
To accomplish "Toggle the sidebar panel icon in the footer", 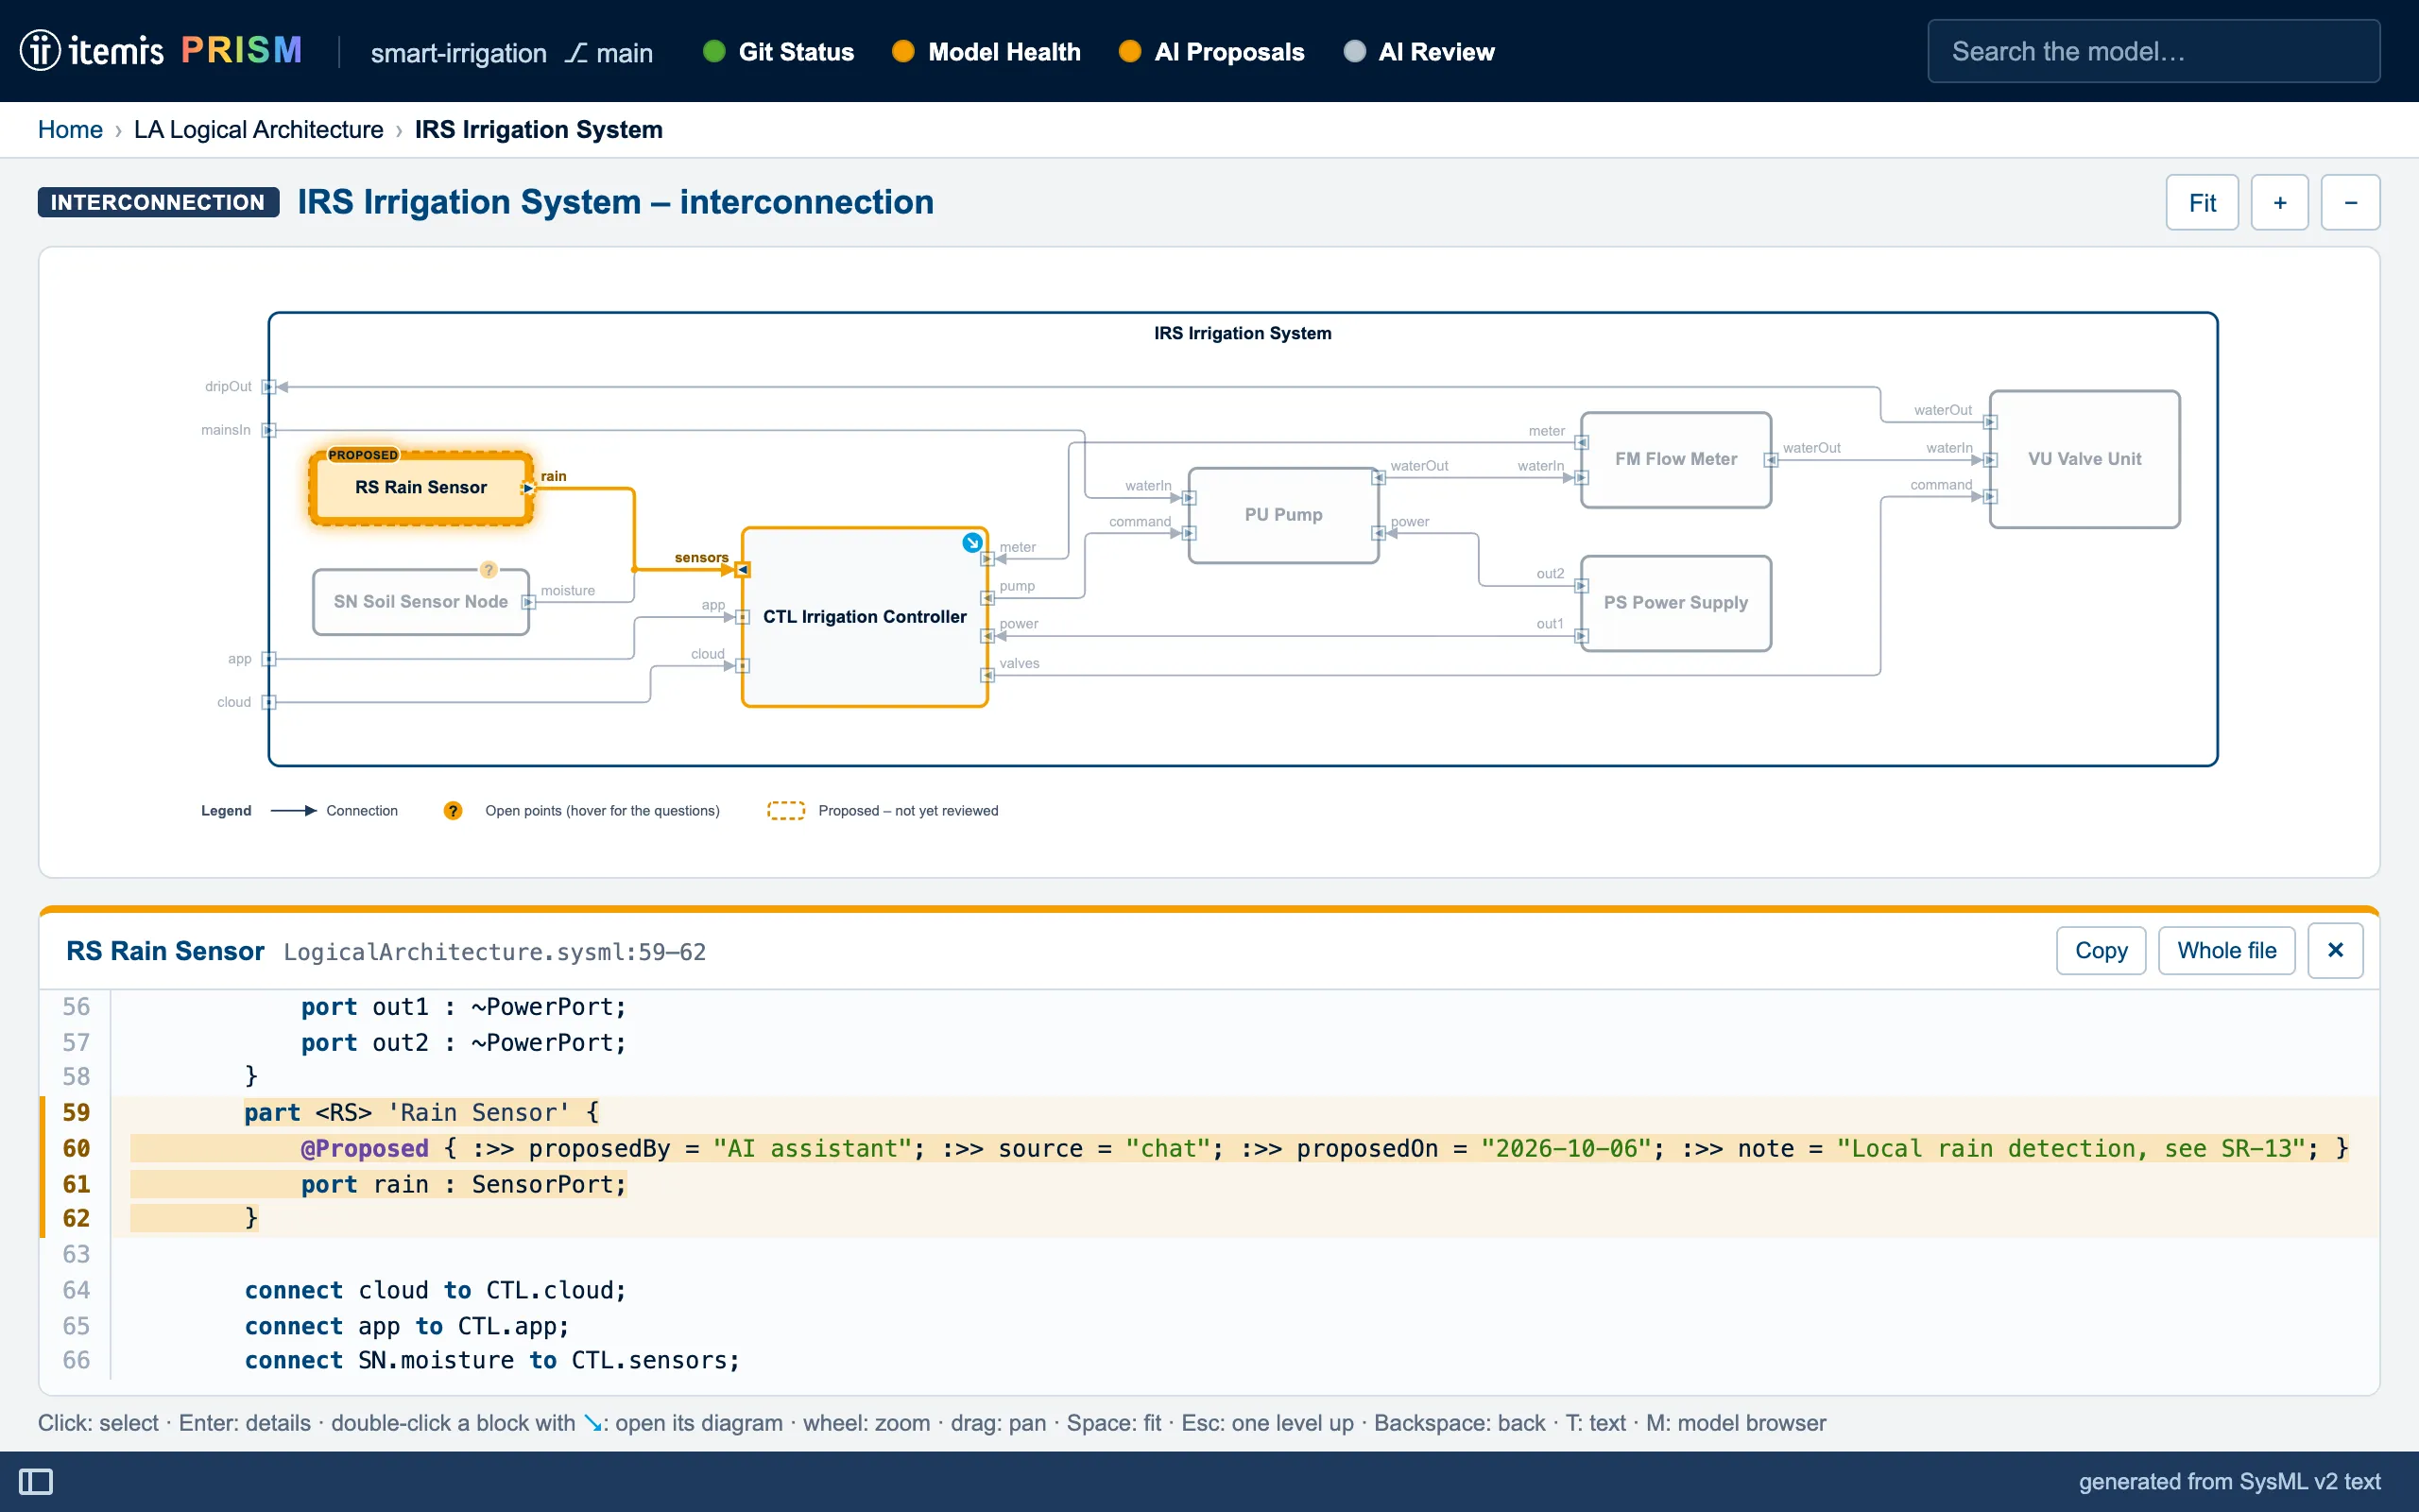I will point(36,1481).
